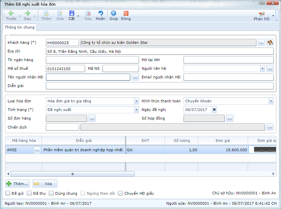Image resolution: width=281 pixels, height=209 pixels.
Task: Click the footprints icon beside customer name
Action: 270,43
